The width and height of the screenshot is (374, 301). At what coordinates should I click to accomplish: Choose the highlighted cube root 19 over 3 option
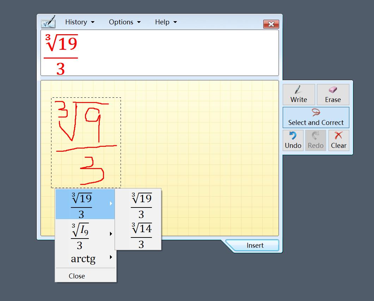(x=85, y=204)
